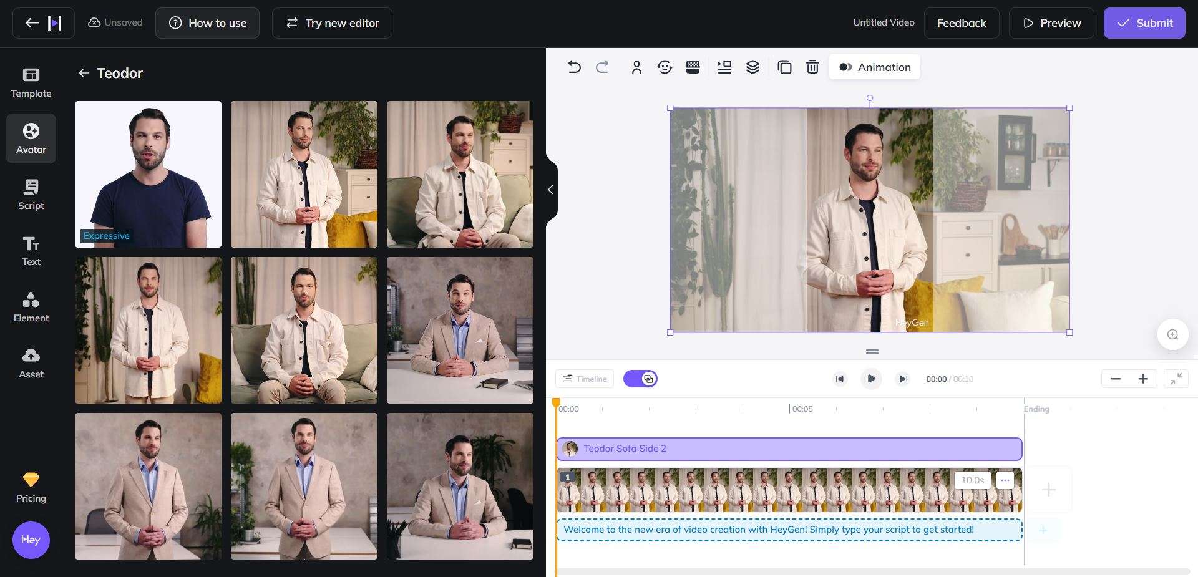Skip to the next scene
The image size is (1198, 577).
902,379
